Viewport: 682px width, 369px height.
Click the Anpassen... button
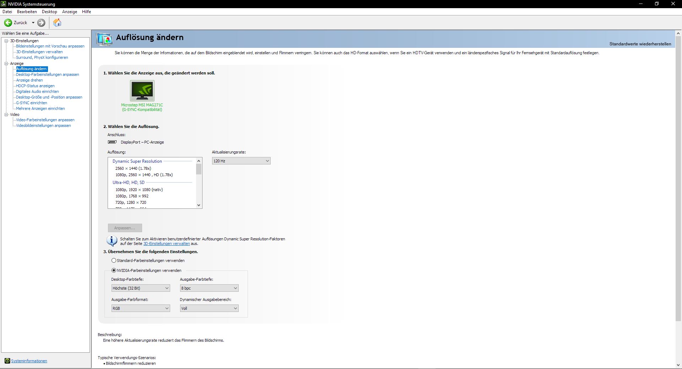(125, 228)
